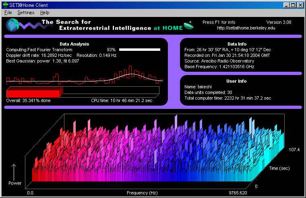
Task: Click the '0.0' frequency axis value
Action: pos(30,193)
